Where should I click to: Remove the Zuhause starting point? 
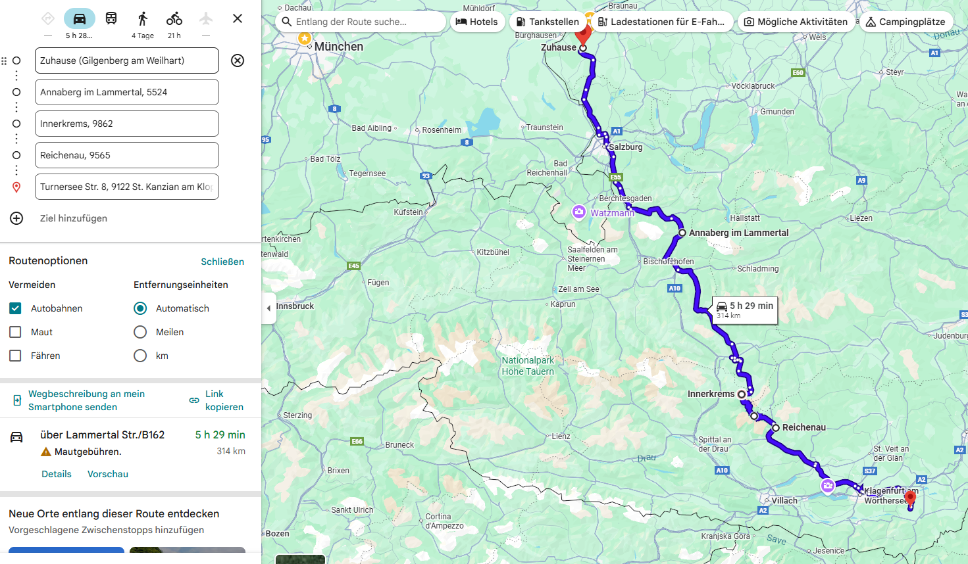238,60
